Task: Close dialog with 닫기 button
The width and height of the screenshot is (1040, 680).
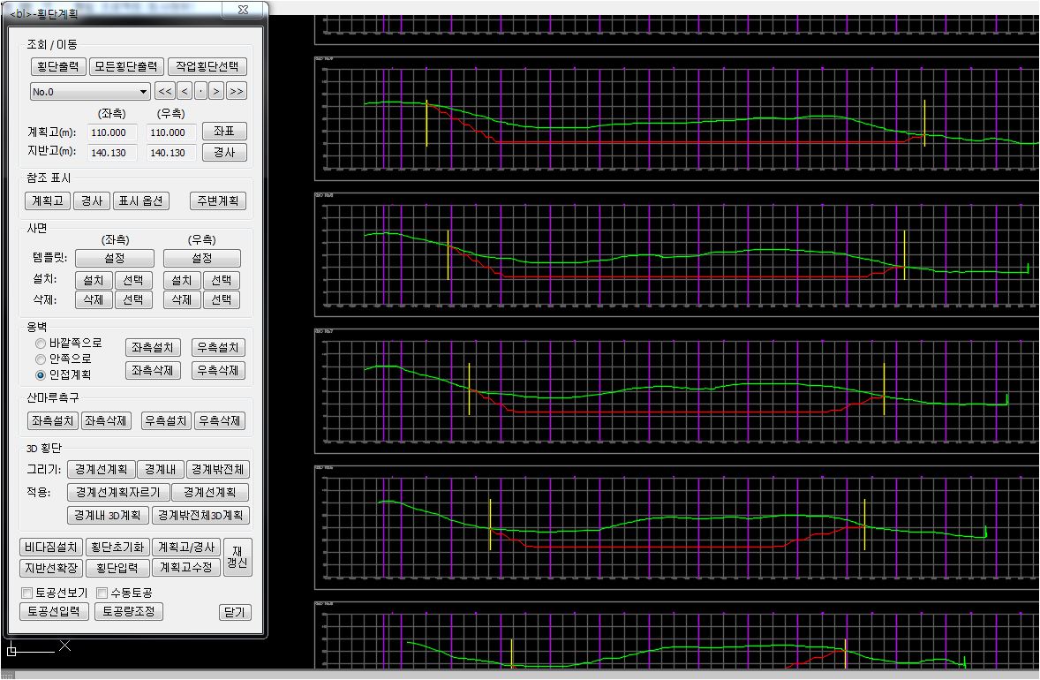Action: pos(235,612)
